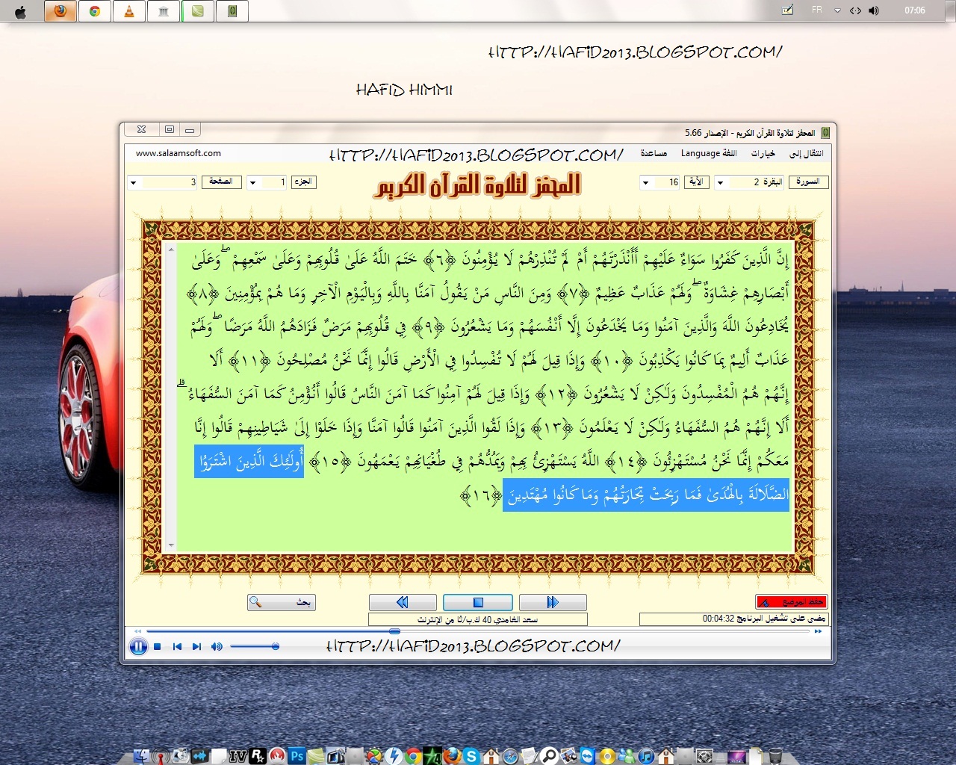Open the FR language indicator

pos(817,10)
